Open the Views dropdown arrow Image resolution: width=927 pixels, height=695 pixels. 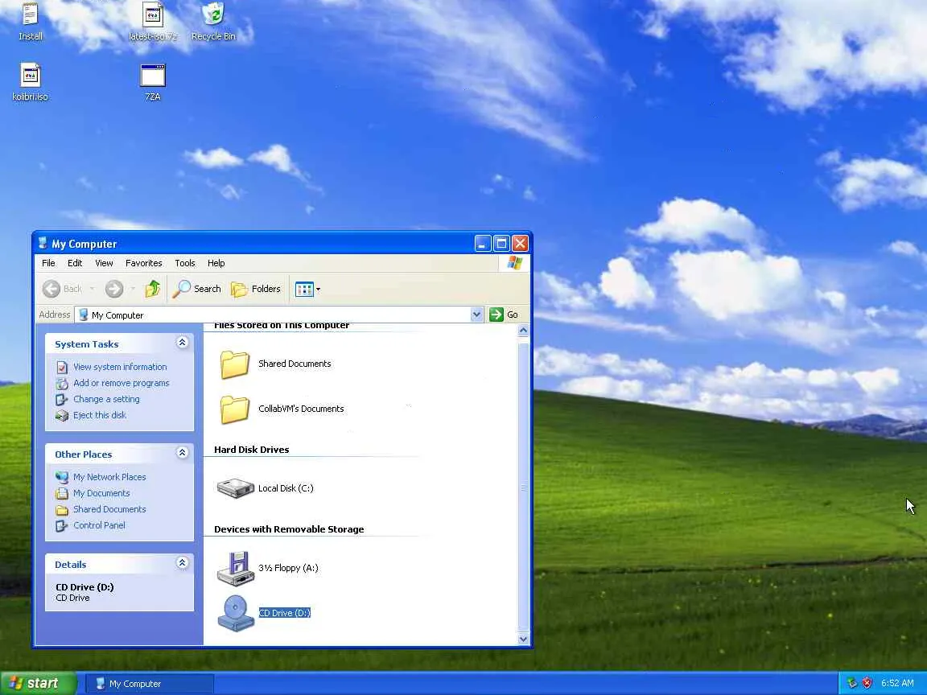click(318, 289)
